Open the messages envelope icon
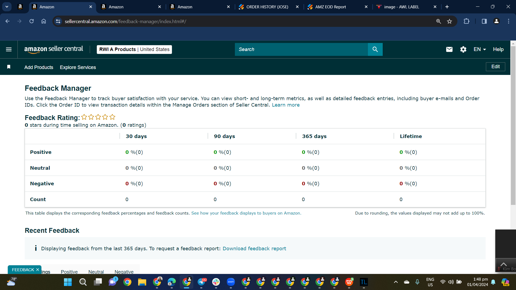 [x=449, y=49]
